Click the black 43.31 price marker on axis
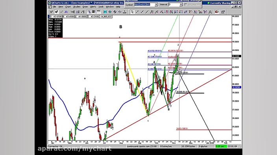277x155 pixels. (236, 56)
